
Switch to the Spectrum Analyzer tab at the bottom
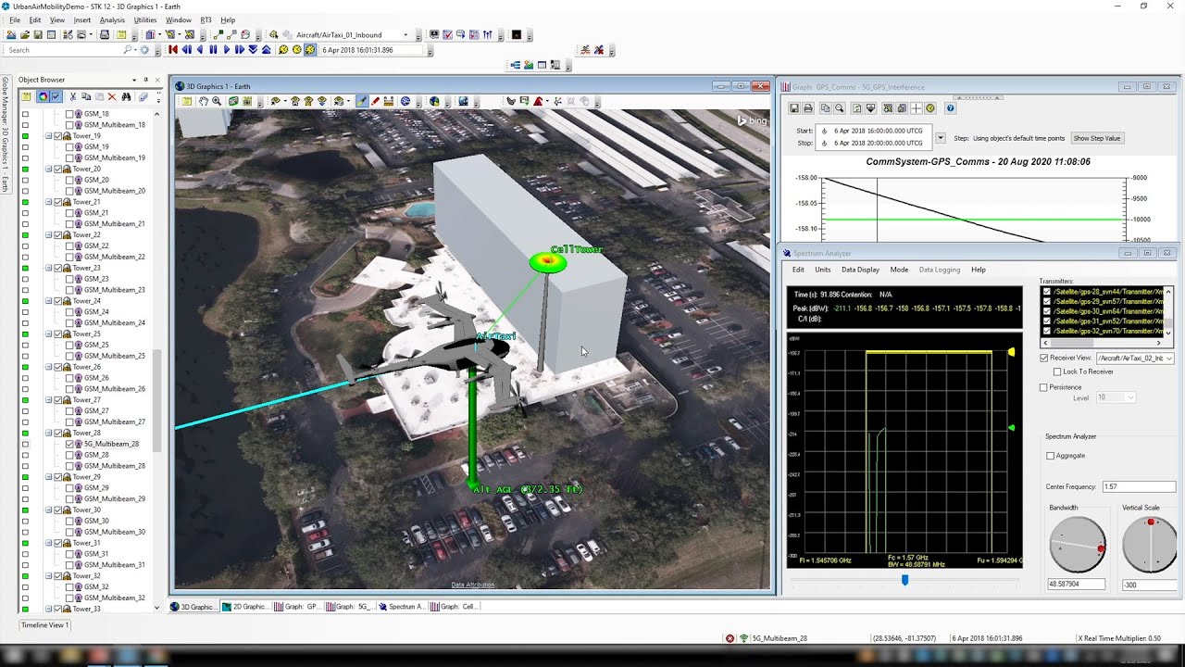401,607
